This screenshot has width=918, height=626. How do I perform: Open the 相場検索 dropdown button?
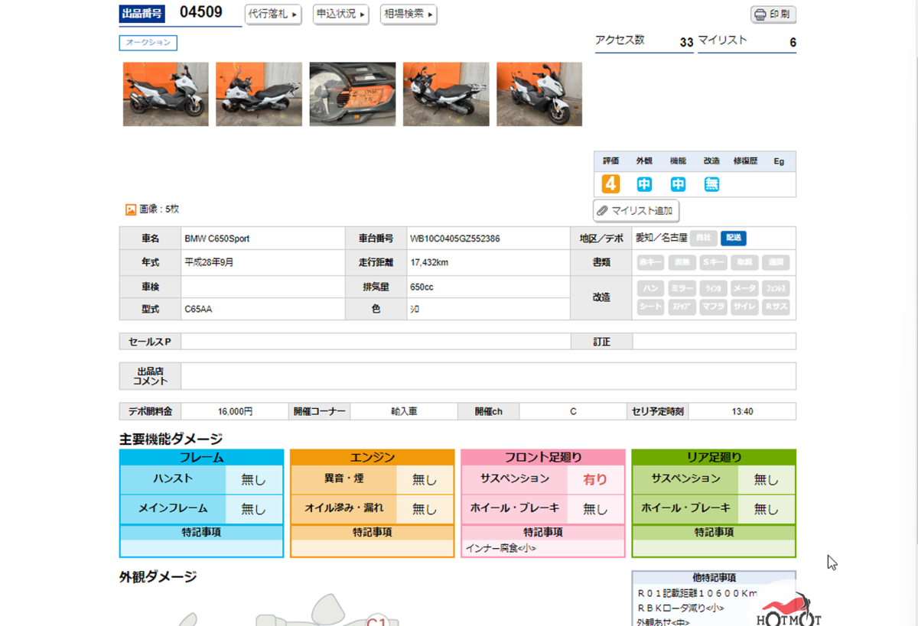(409, 15)
